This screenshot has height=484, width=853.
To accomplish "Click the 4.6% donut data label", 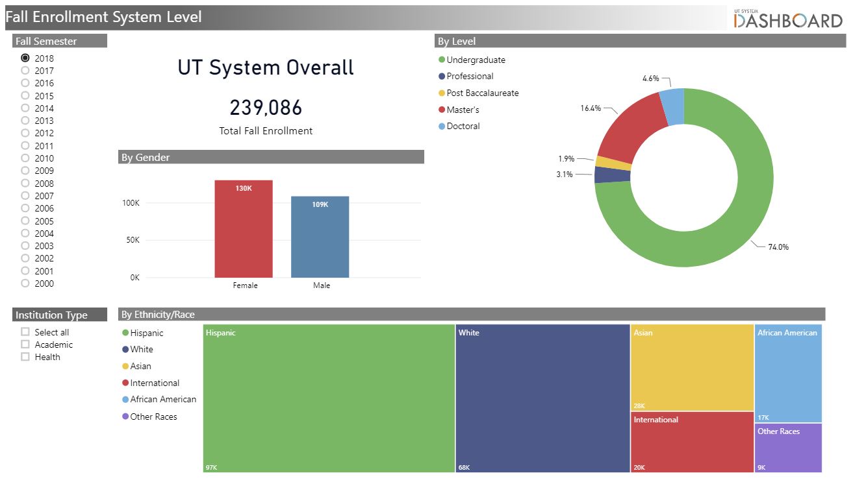I will pos(651,79).
